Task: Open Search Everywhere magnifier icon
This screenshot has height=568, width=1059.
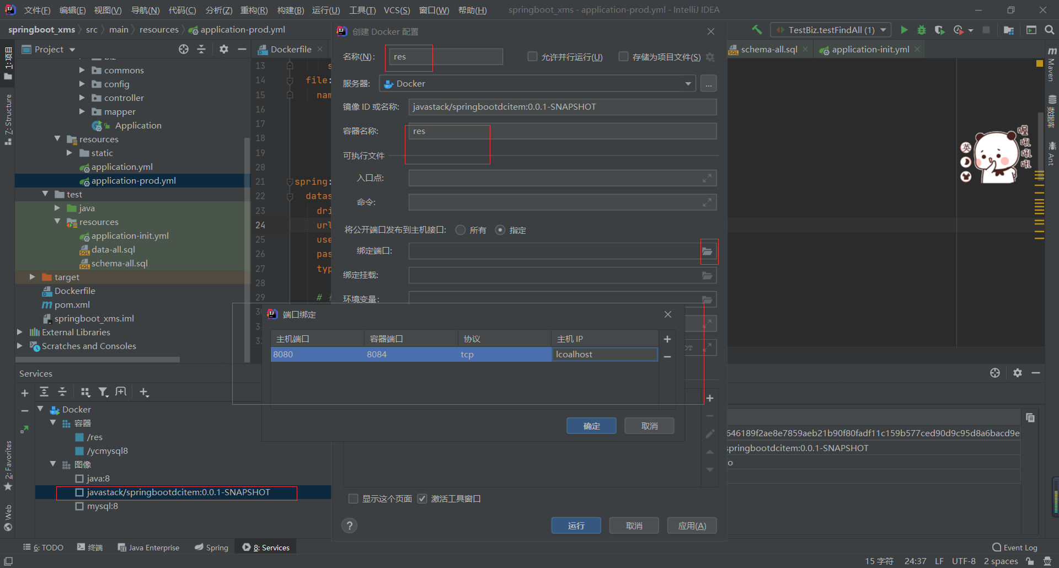Action: tap(1049, 30)
